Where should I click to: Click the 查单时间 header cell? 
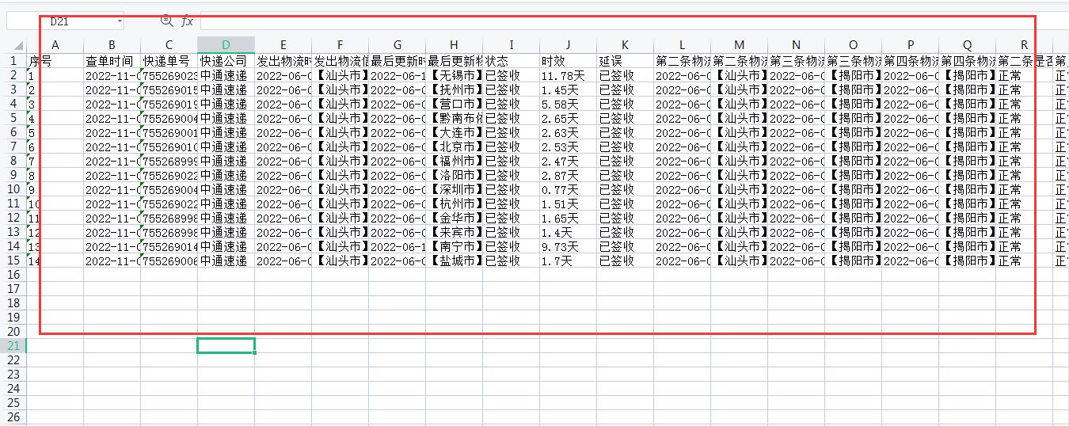click(112, 61)
